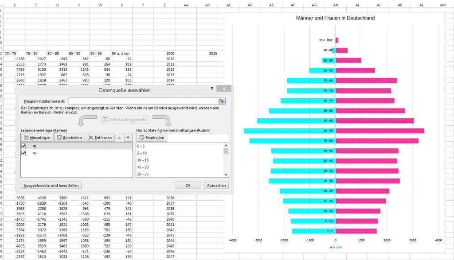This screenshot has width=454, height=260.
Task: Click the cyan bar for 50 - 55
Action: [x=290, y=131]
